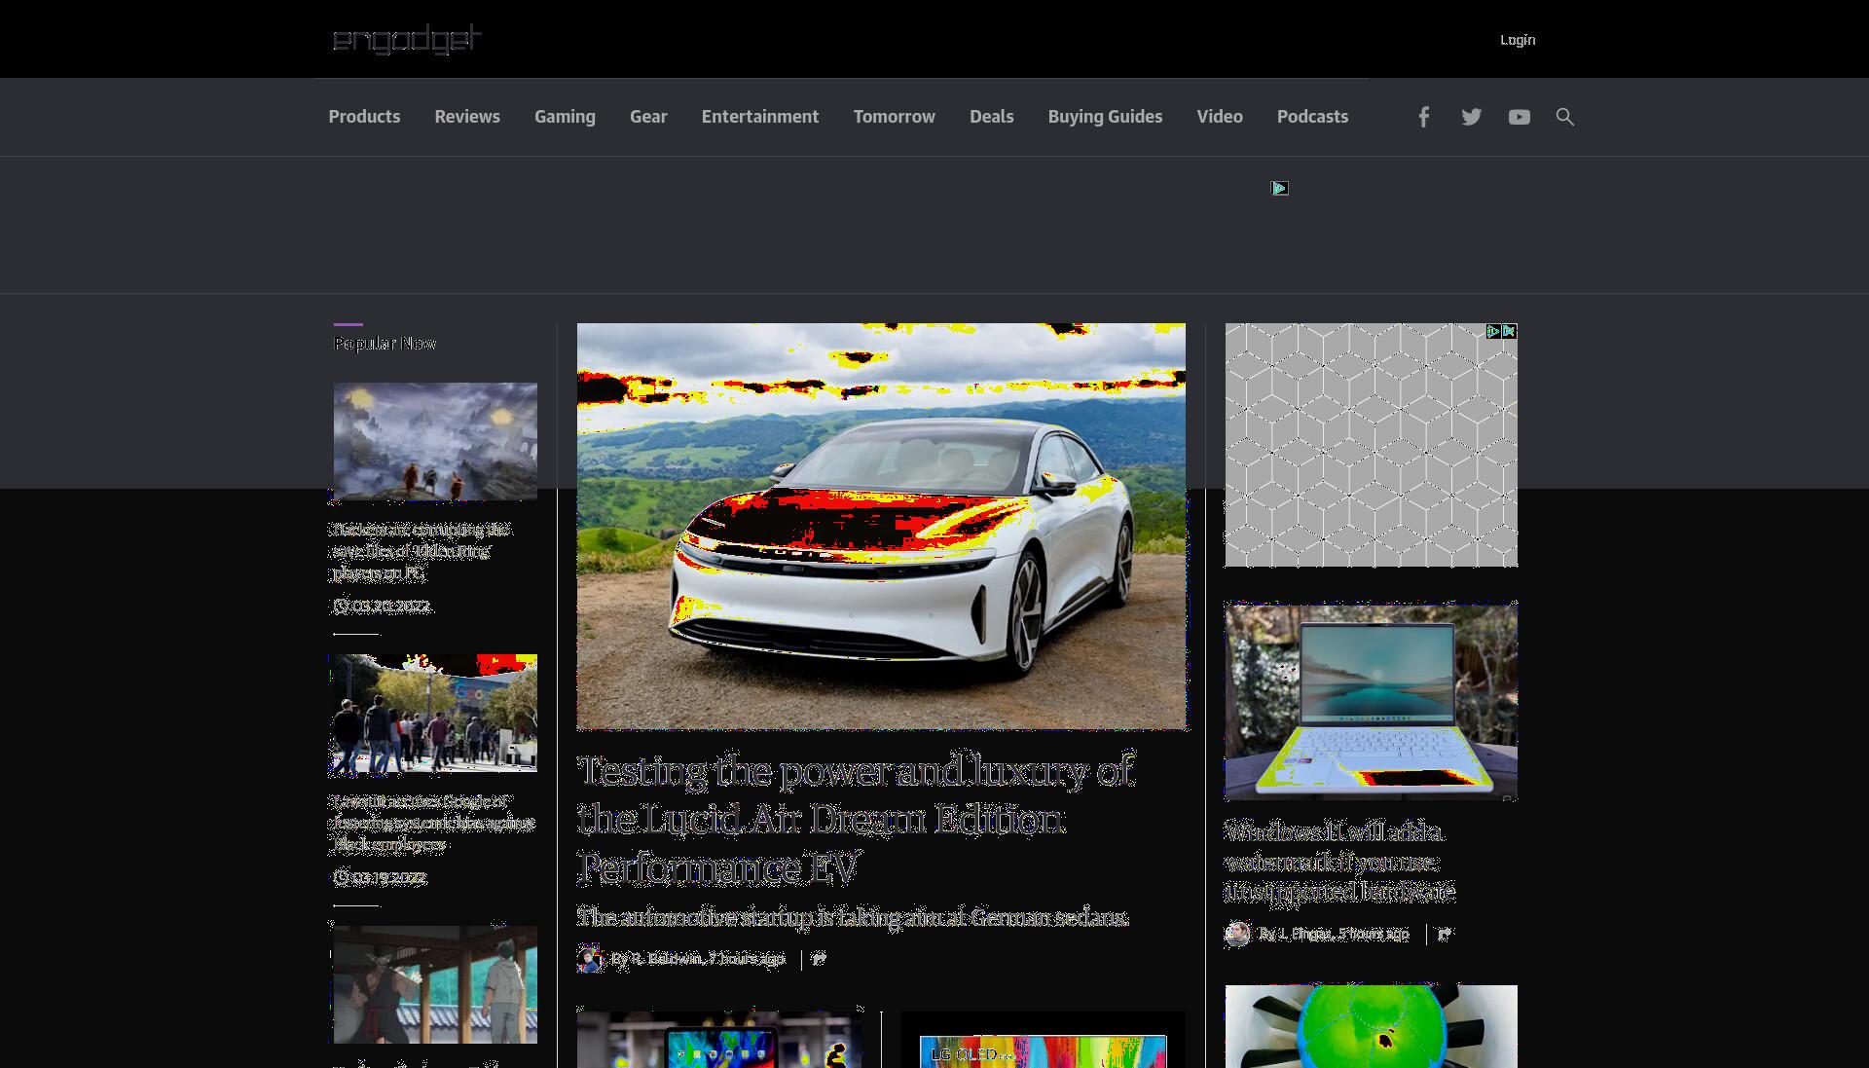The image size is (1869, 1068).
Task: Open the Deals section
Action: coord(991,117)
